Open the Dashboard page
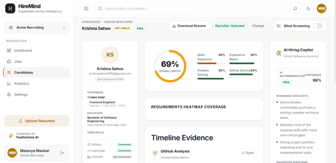The height and width of the screenshot is (163, 336). coord(36,50)
